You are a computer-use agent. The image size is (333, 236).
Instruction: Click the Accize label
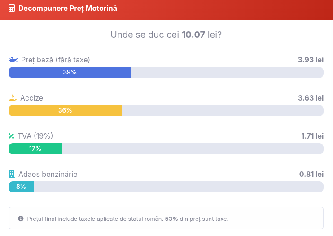point(32,98)
